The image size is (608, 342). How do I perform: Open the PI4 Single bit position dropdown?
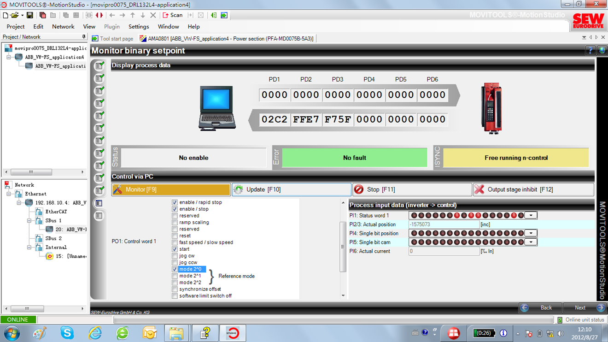[531, 233]
